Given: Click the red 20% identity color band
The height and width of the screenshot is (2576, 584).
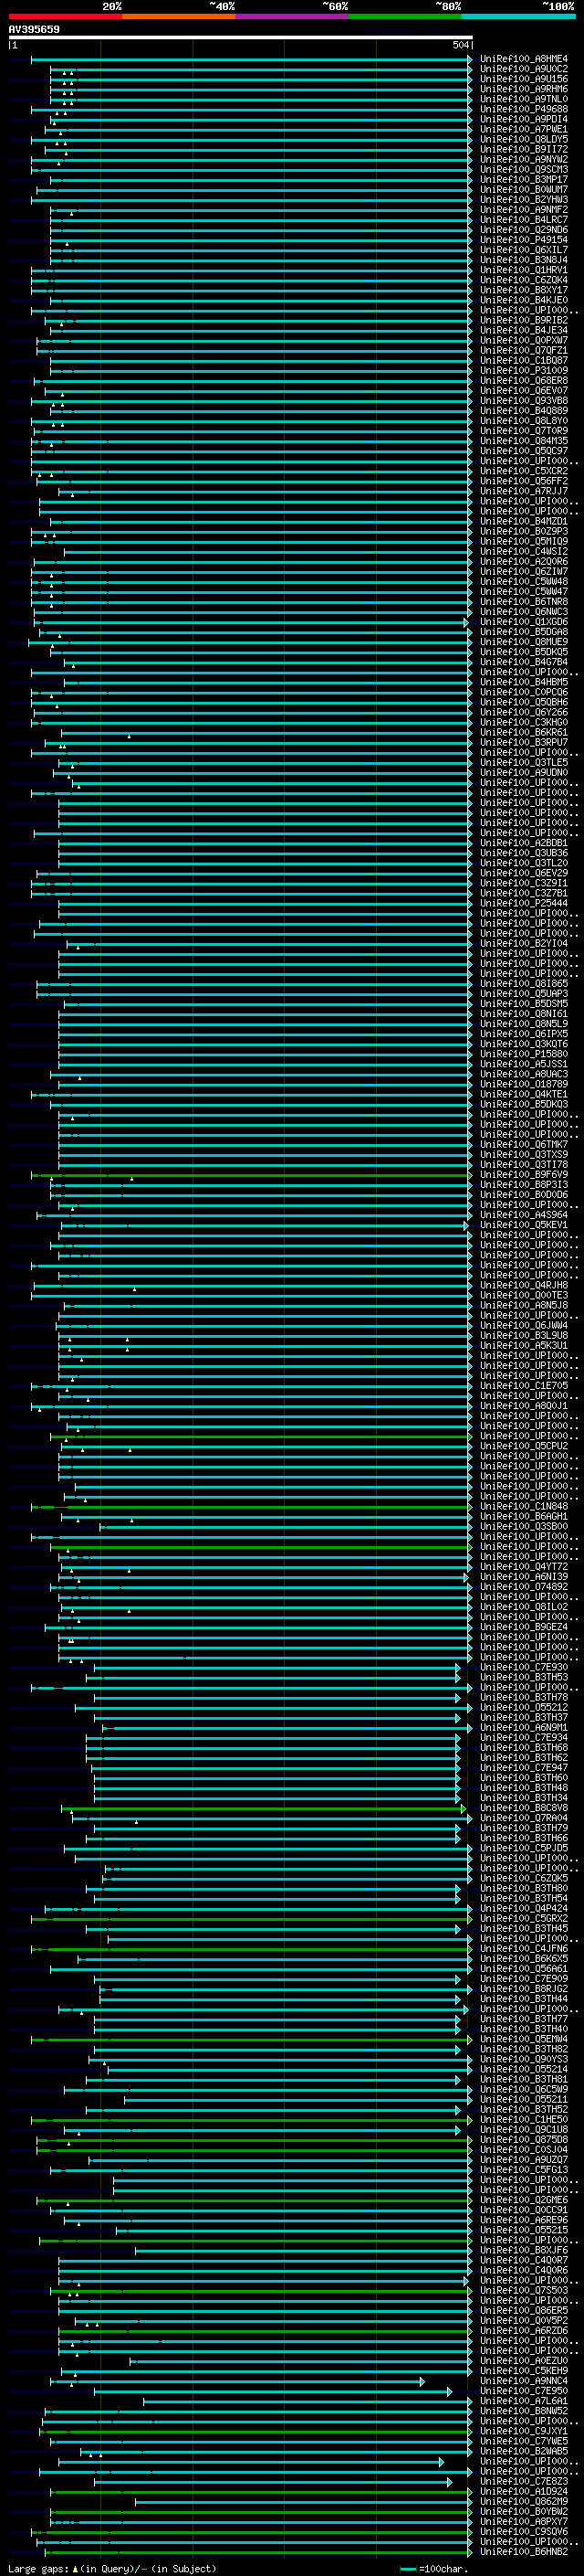Looking at the screenshot, I should [x=65, y=16].
